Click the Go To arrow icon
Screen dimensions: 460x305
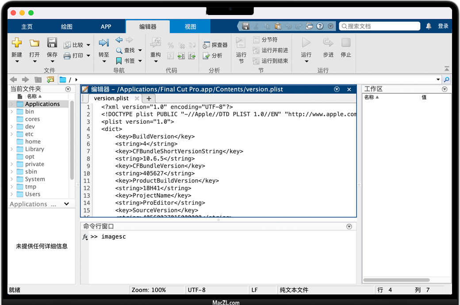click(x=104, y=43)
